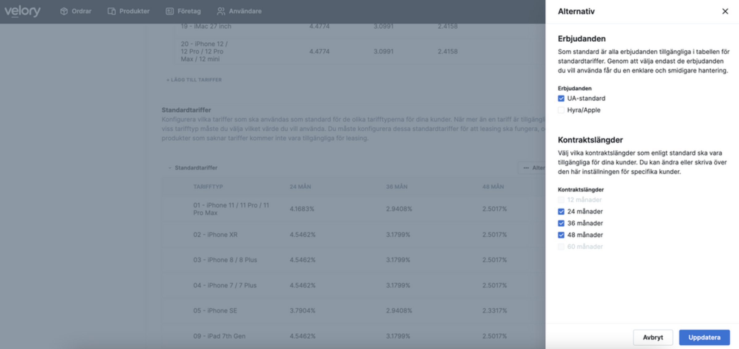Select row 02 - iPhone XR
This screenshot has width=739, height=349.
tap(354, 235)
